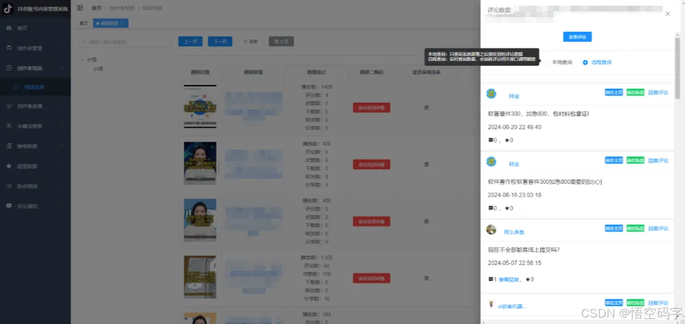Click the magnifier icon in the search box
The image size is (685, 324).
(x=85, y=42)
